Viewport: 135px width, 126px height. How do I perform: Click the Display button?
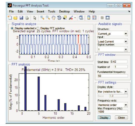pos(104,118)
